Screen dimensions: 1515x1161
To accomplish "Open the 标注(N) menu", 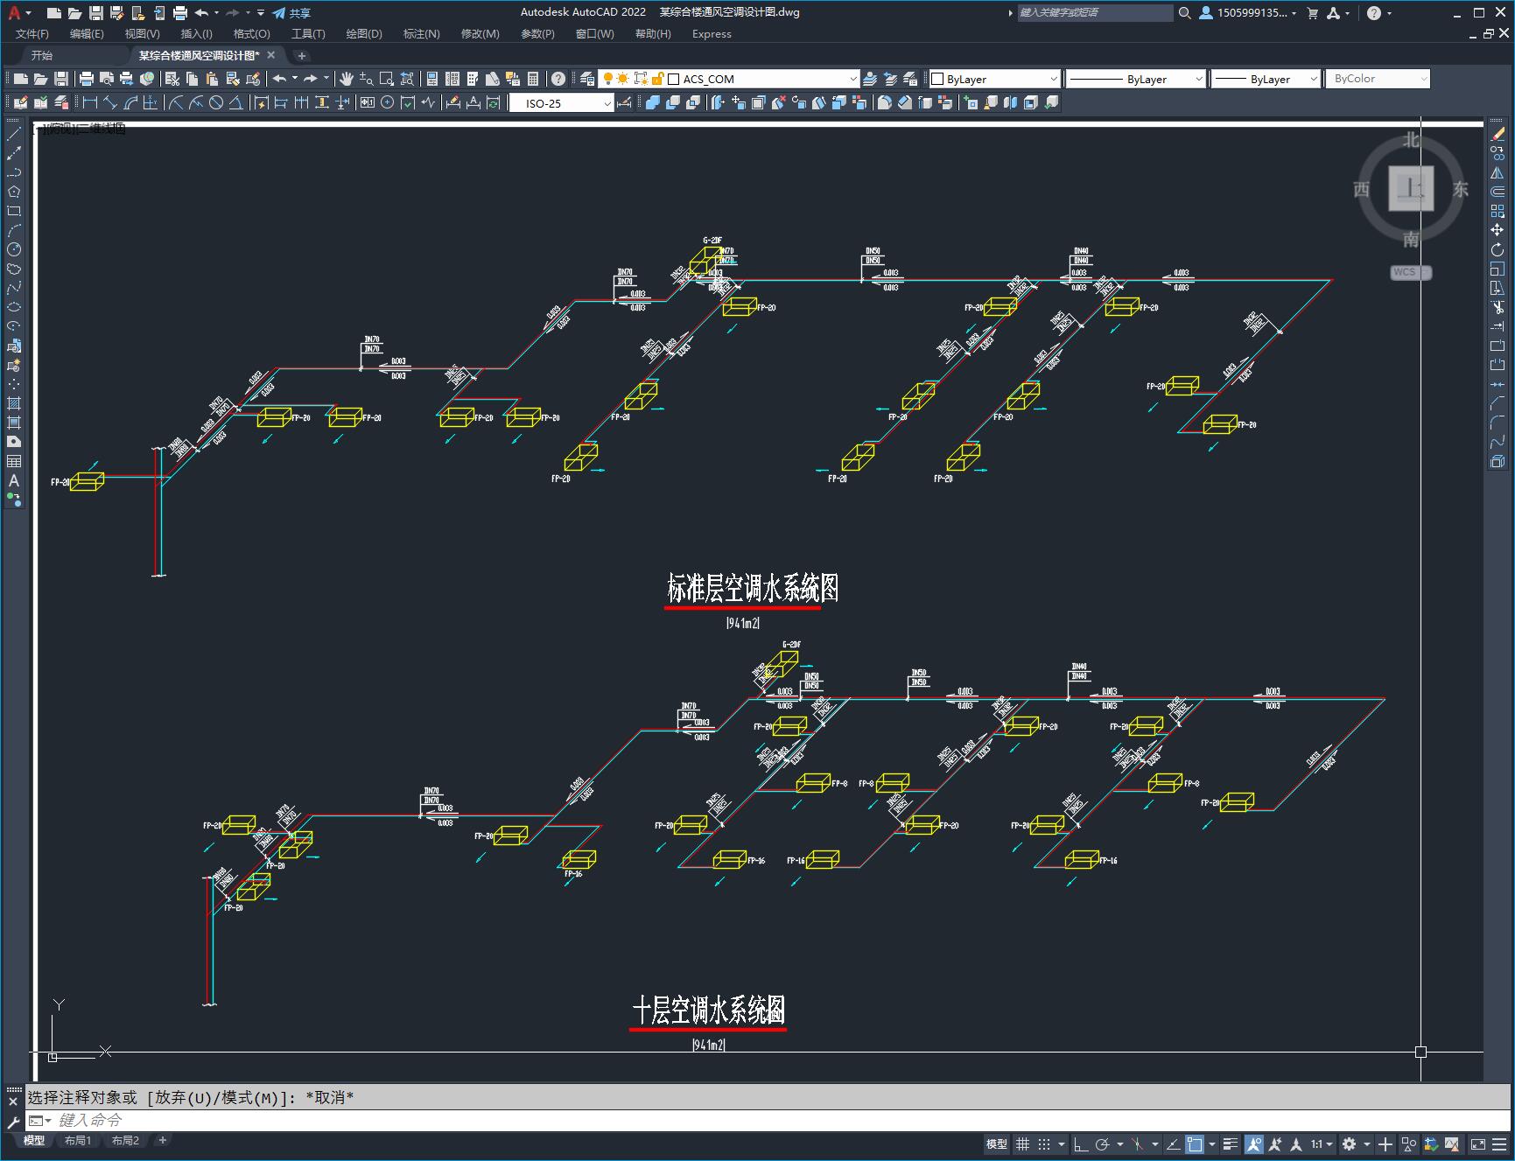I will click(x=421, y=33).
